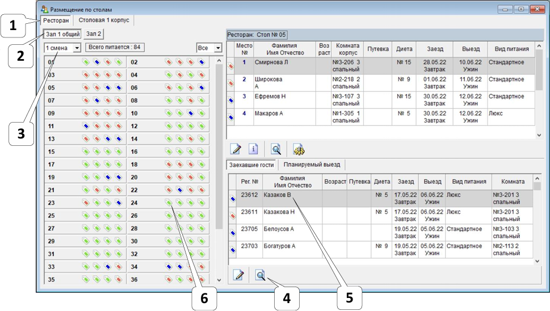Switch to the Столовая 1 корпус tab

click(x=104, y=20)
